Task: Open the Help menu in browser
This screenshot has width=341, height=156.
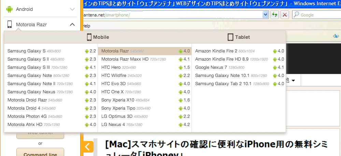Action: (86, 26)
